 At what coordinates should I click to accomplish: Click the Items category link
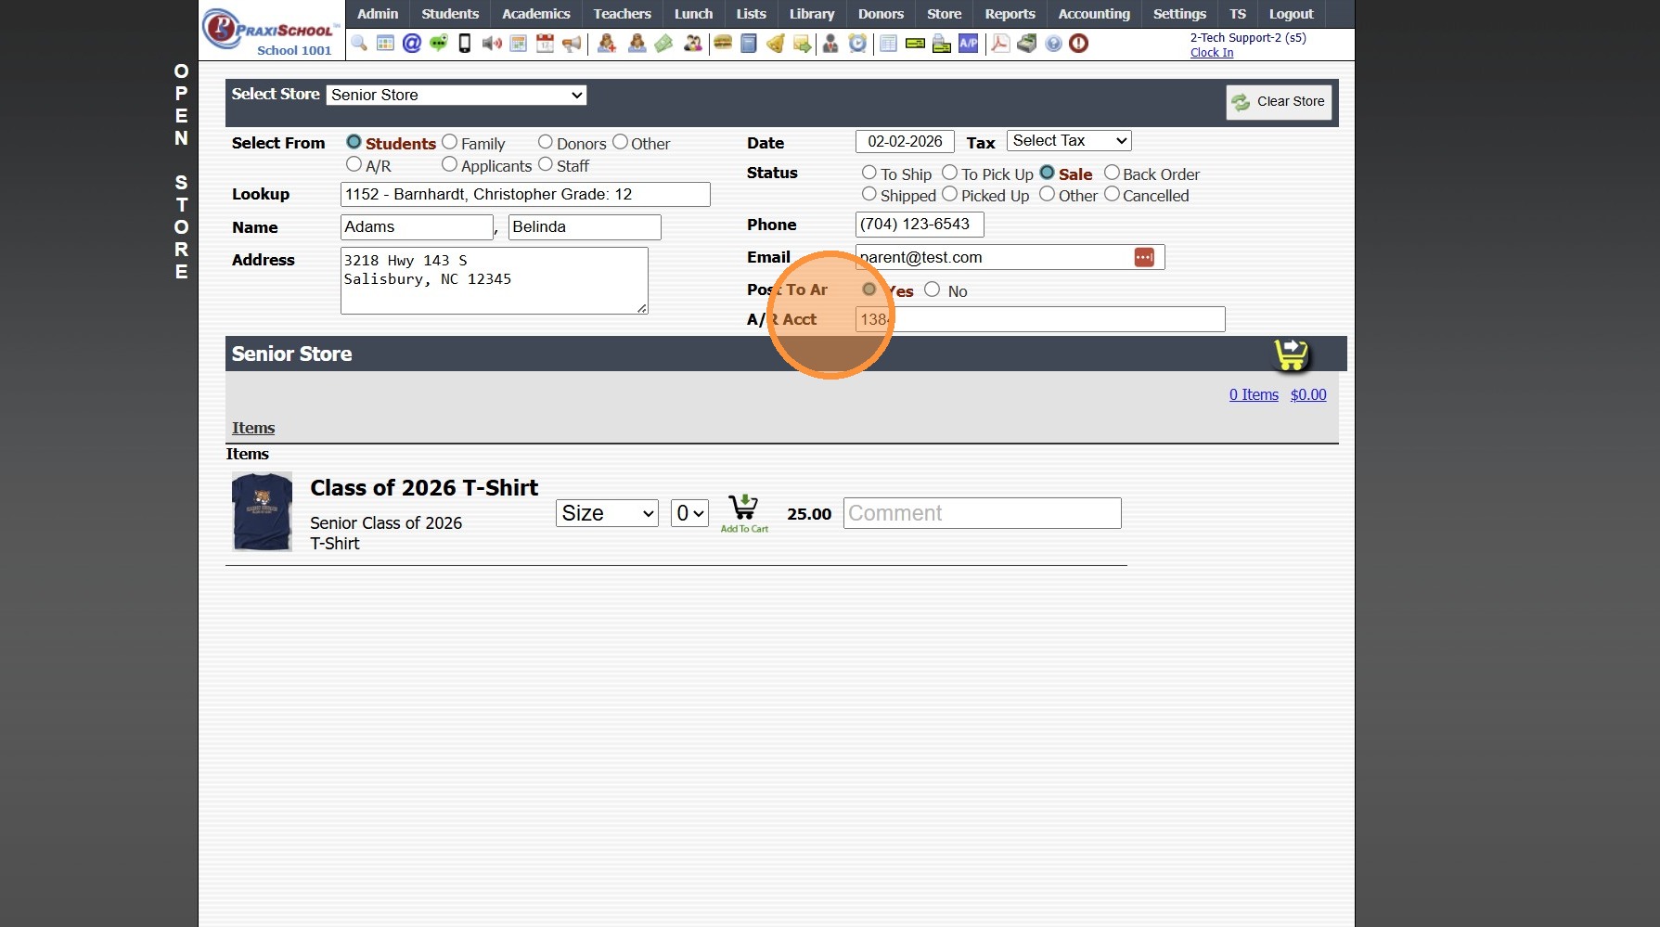253,428
